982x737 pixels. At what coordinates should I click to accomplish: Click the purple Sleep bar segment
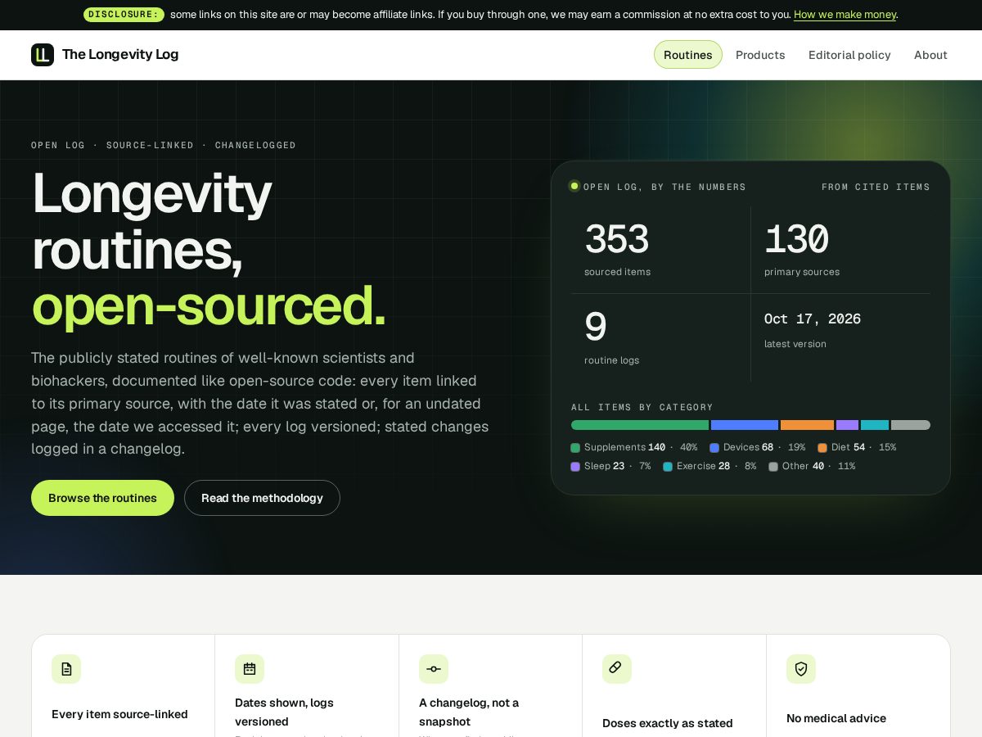[x=847, y=425]
